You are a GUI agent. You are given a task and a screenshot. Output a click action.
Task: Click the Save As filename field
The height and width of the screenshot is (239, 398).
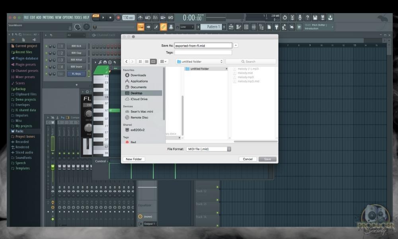click(203, 46)
